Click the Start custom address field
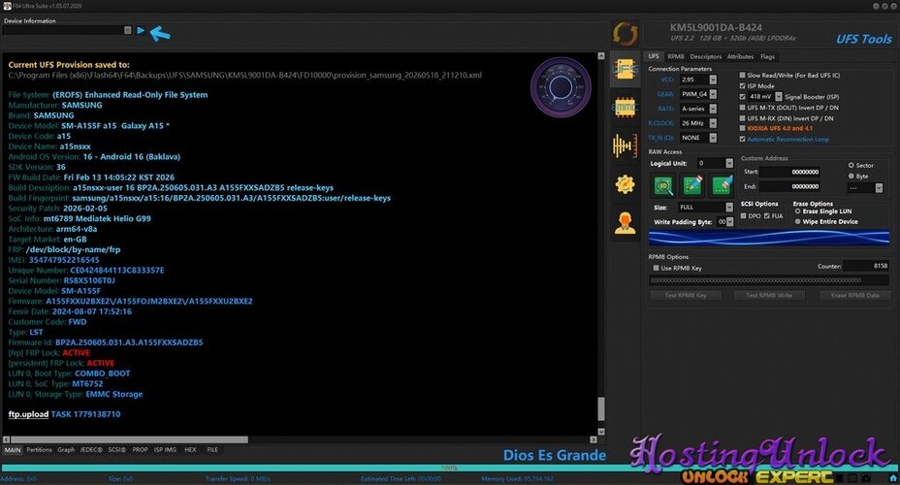 point(790,172)
